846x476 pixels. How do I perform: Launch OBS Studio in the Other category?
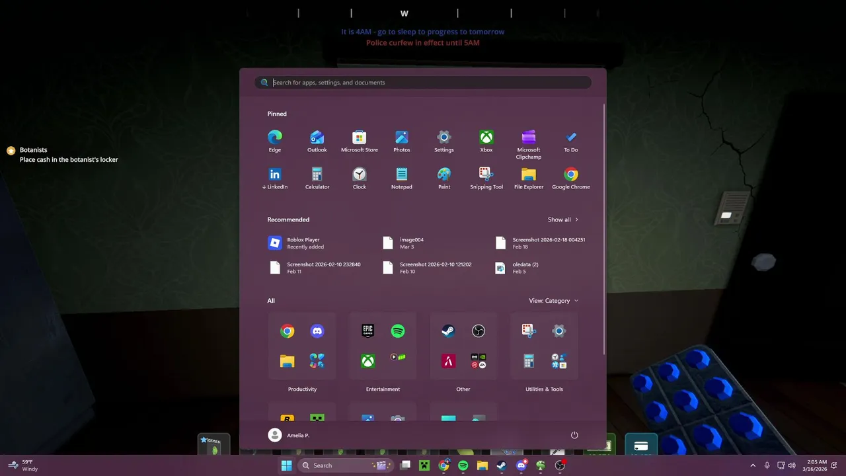point(479,331)
